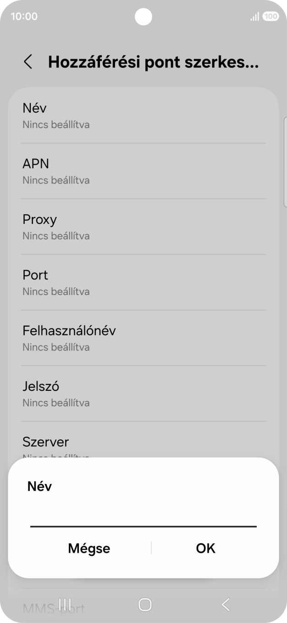Screen dimensions: 287x623
Task: Tap the Back button in navigation bar
Action: click(x=225, y=605)
